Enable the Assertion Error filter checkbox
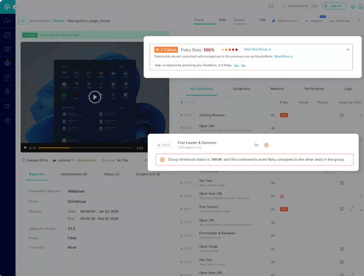364x276 pixels. (x=335, y=102)
